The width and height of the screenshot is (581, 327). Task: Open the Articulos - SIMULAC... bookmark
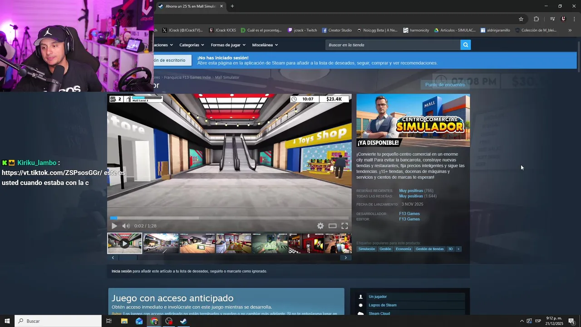click(x=455, y=30)
